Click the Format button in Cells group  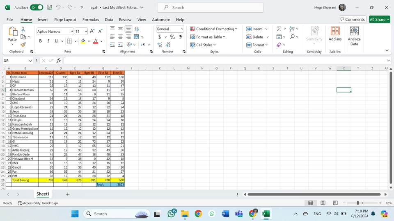(257, 45)
